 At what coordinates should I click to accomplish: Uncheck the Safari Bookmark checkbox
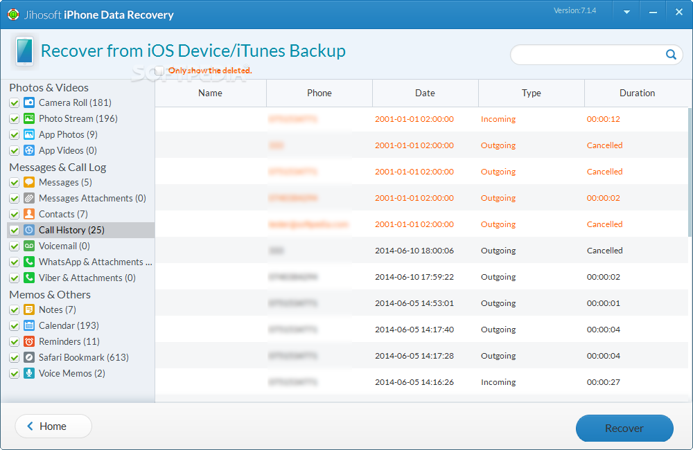pyautogui.click(x=14, y=357)
